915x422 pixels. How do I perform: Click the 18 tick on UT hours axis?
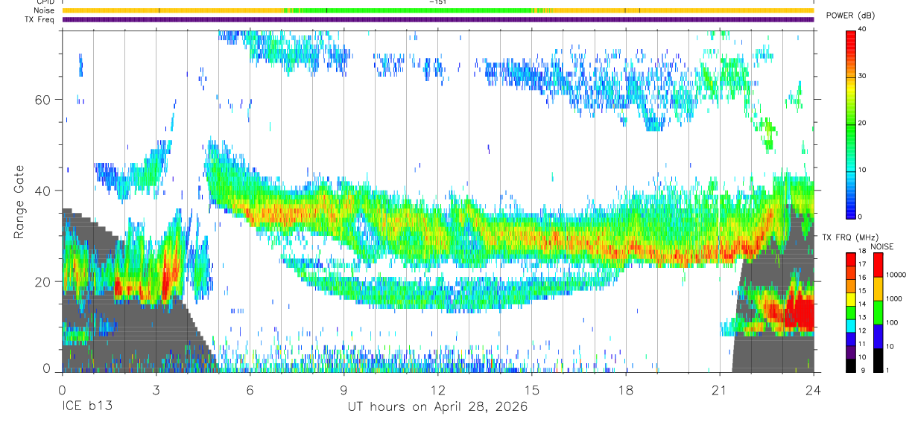coord(626,390)
